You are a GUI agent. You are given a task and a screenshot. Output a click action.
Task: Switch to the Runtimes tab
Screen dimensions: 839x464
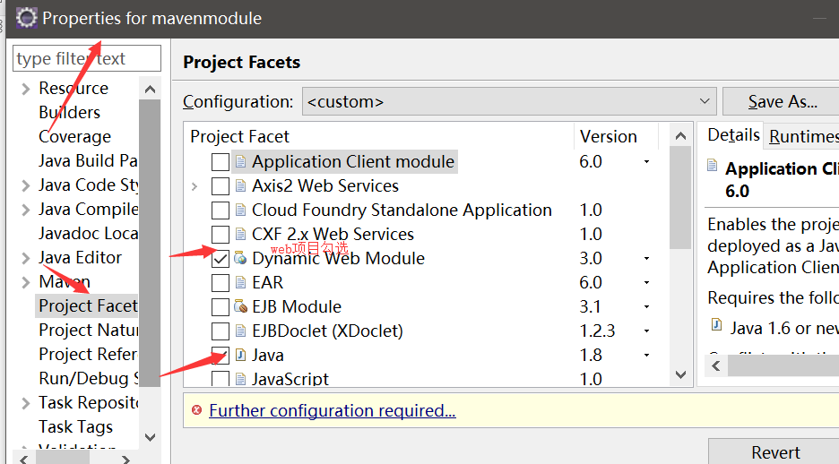[x=803, y=136]
